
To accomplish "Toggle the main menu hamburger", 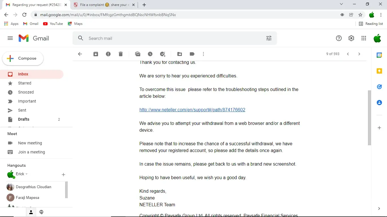I will point(10,38).
